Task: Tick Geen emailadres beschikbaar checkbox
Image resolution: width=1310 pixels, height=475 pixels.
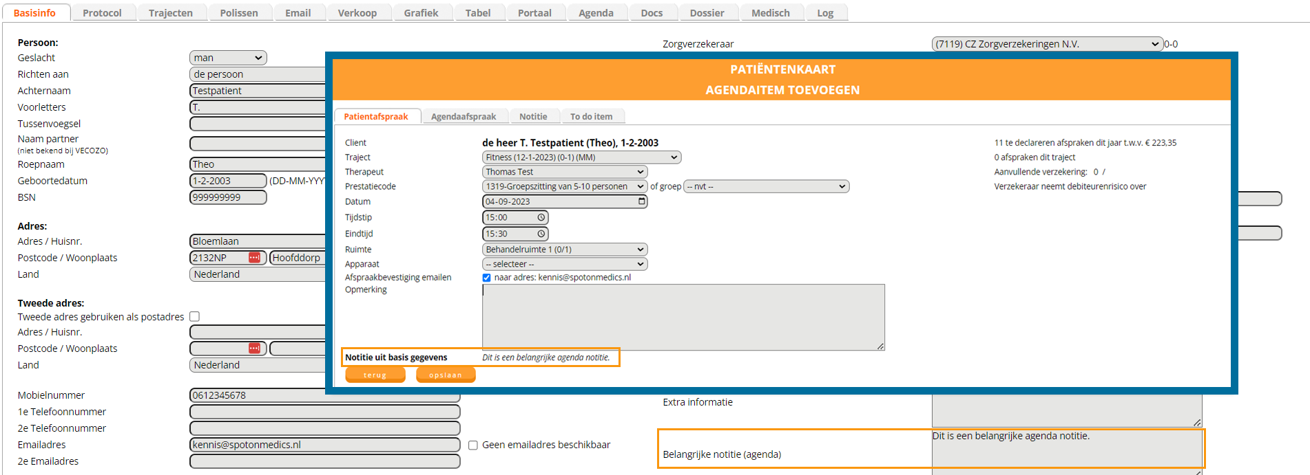Action: click(473, 445)
